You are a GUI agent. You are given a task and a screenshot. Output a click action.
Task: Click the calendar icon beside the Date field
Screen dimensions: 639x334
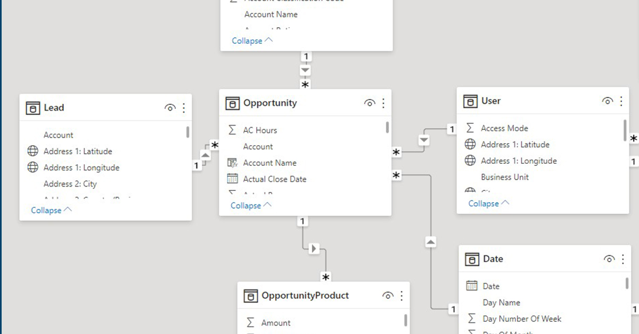471,286
